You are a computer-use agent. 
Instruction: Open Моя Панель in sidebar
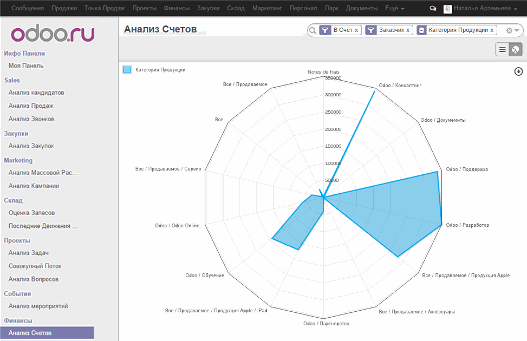click(26, 66)
